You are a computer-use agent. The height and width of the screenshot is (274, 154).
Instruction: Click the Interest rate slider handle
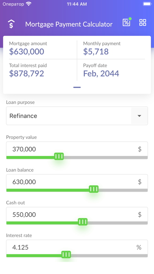(66, 254)
